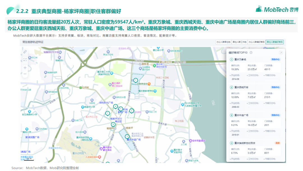
Task: Select map marker number 3 at 重庆中迪广场
Action: click(127, 136)
